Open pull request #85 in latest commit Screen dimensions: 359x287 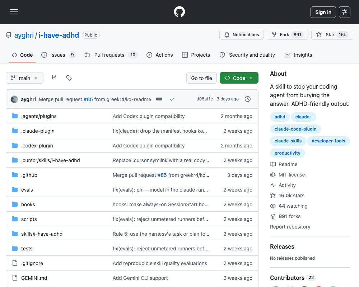88,99
